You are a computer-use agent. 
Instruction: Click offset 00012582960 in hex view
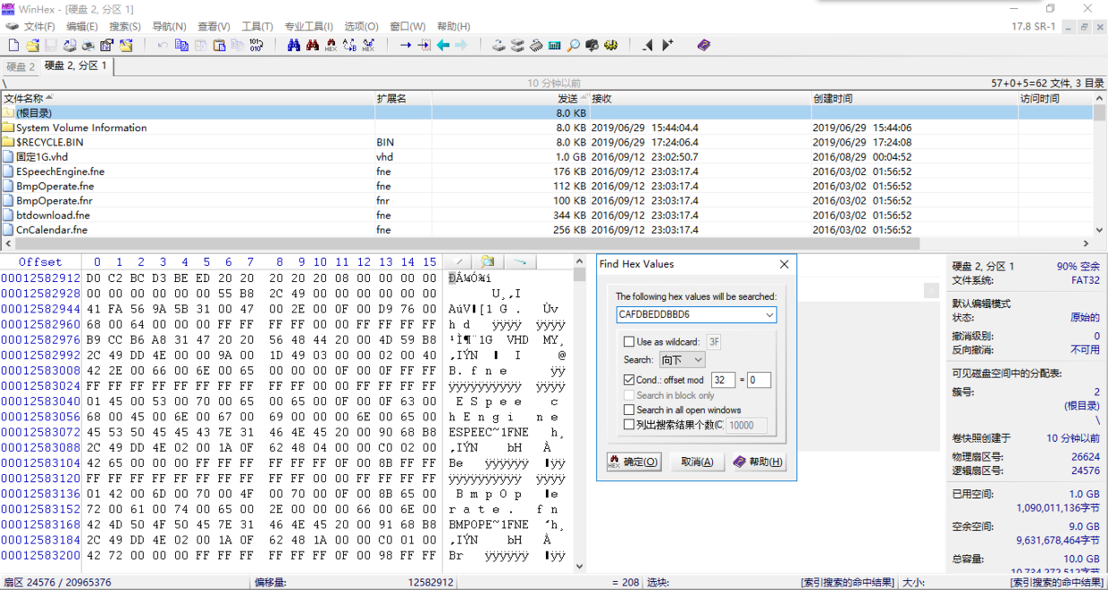point(40,324)
